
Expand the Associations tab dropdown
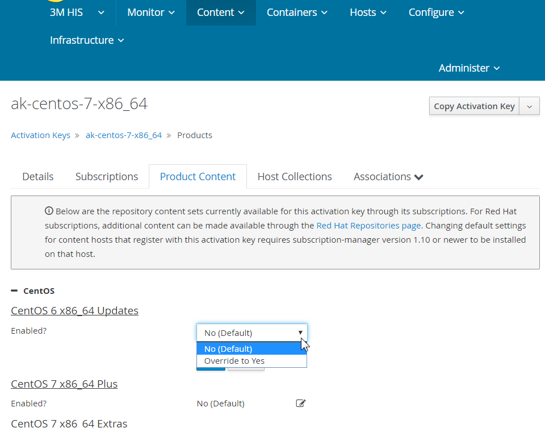point(388,176)
